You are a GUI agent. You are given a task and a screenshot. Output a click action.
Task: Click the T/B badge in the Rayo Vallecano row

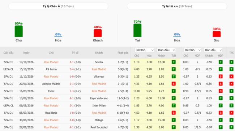[x=174, y=98]
